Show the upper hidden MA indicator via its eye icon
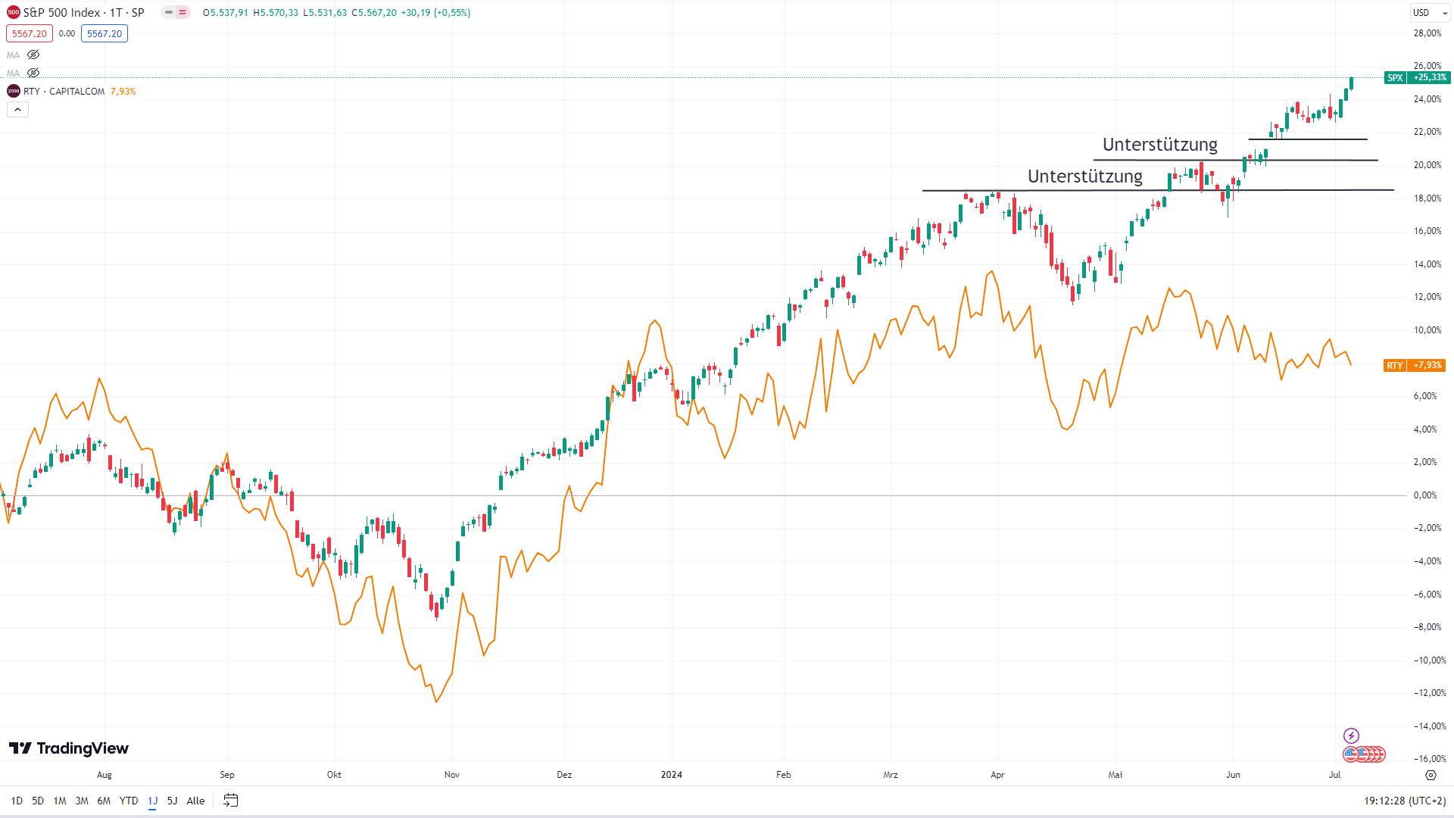Viewport: 1454px width, 818px height. pos(33,55)
